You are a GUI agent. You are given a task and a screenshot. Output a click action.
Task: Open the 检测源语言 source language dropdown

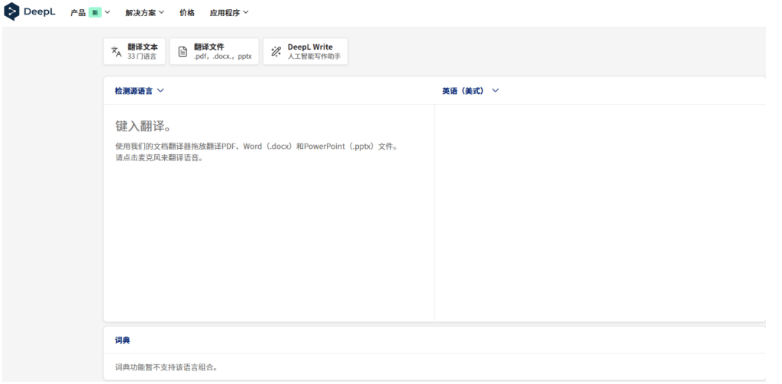tap(139, 91)
